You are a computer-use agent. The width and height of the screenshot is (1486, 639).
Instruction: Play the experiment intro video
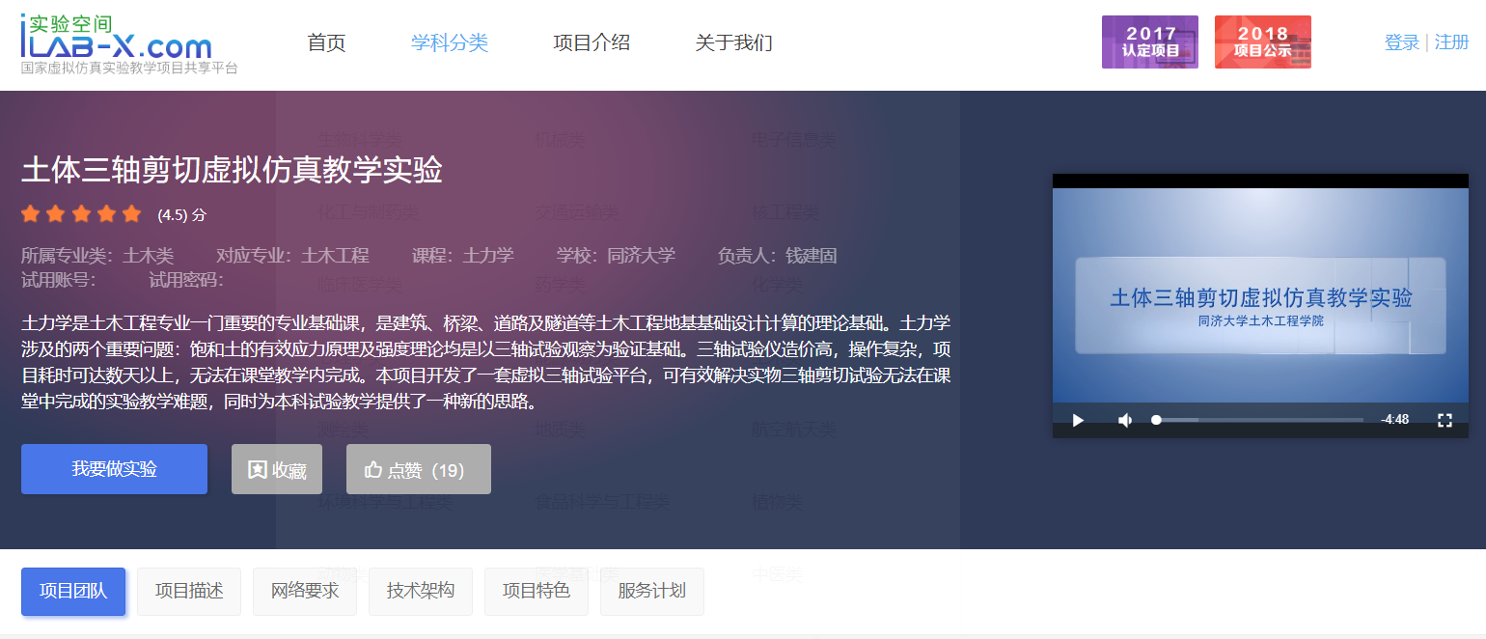click(x=1079, y=420)
